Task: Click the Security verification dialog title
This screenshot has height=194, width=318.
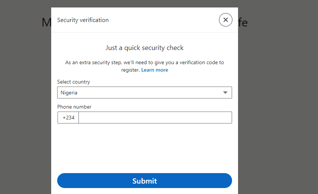Action: pyautogui.click(x=83, y=20)
